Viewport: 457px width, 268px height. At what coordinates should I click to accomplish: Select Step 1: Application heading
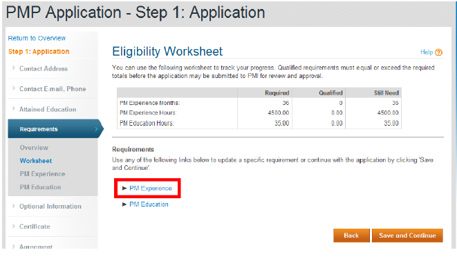click(x=39, y=52)
